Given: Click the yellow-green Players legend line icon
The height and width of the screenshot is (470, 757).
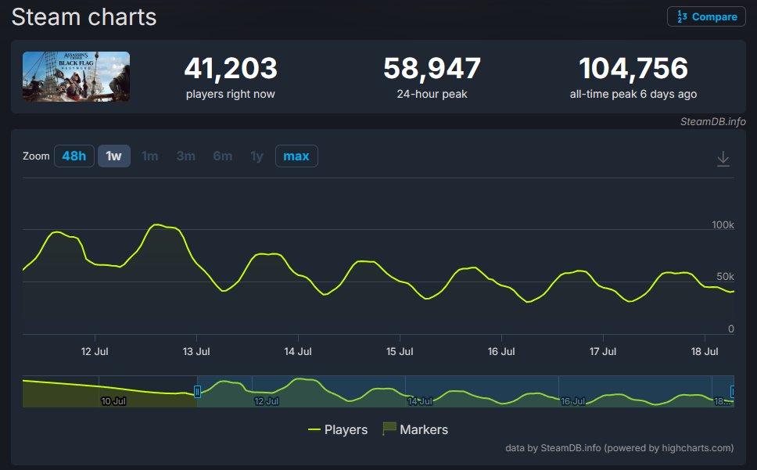Looking at the screenshot, I should (314, 429).
